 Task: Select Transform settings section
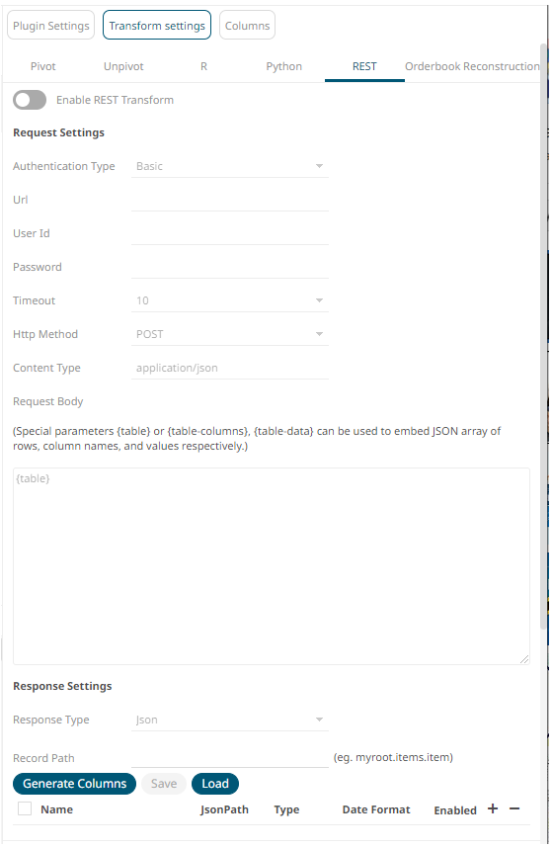(157, 26)
